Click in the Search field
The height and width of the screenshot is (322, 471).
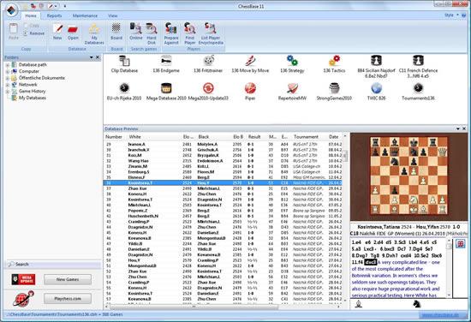coord(52,265)
